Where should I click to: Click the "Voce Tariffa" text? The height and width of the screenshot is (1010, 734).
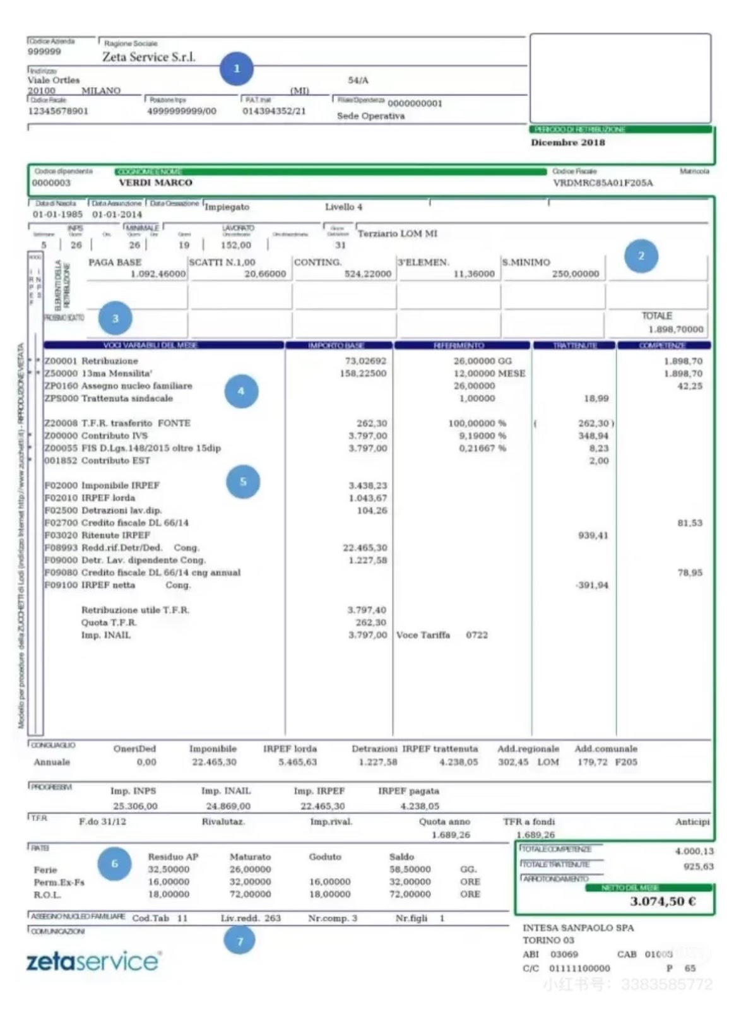pyautogui.click(x=423, y=635)
